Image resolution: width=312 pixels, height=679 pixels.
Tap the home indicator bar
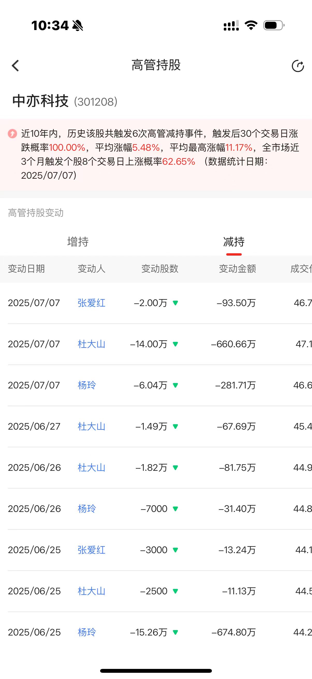click(x=156, y=670)
